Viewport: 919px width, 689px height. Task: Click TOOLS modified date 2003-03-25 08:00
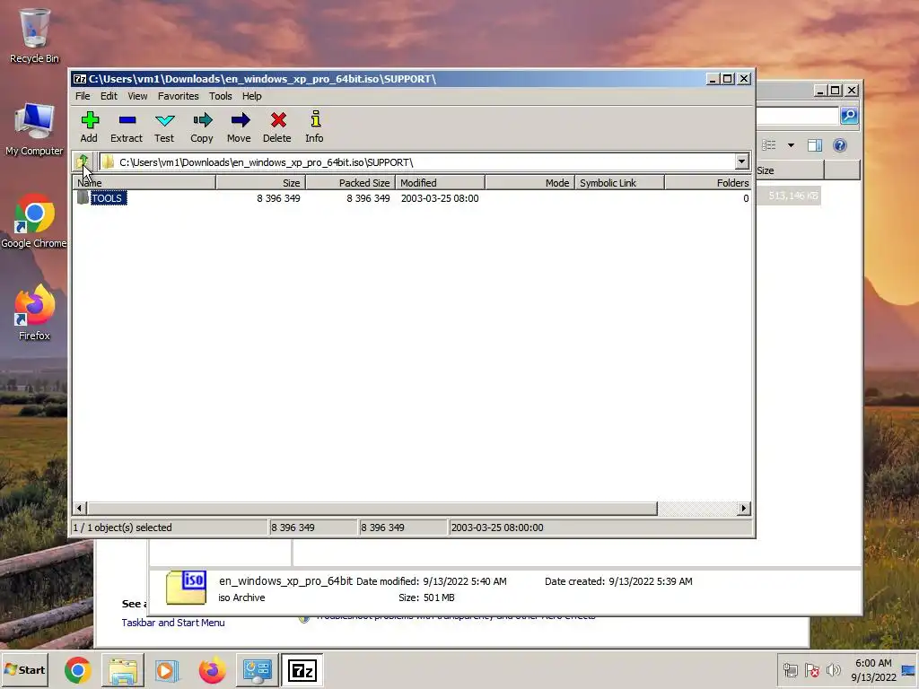[440, 198]
